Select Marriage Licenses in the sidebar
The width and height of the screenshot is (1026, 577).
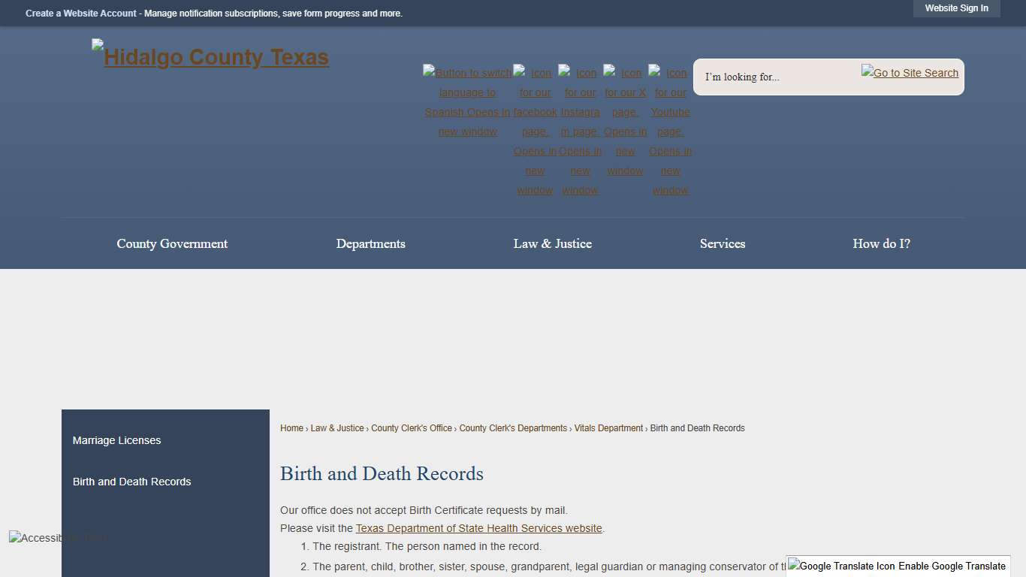click(x=116, y=440)
